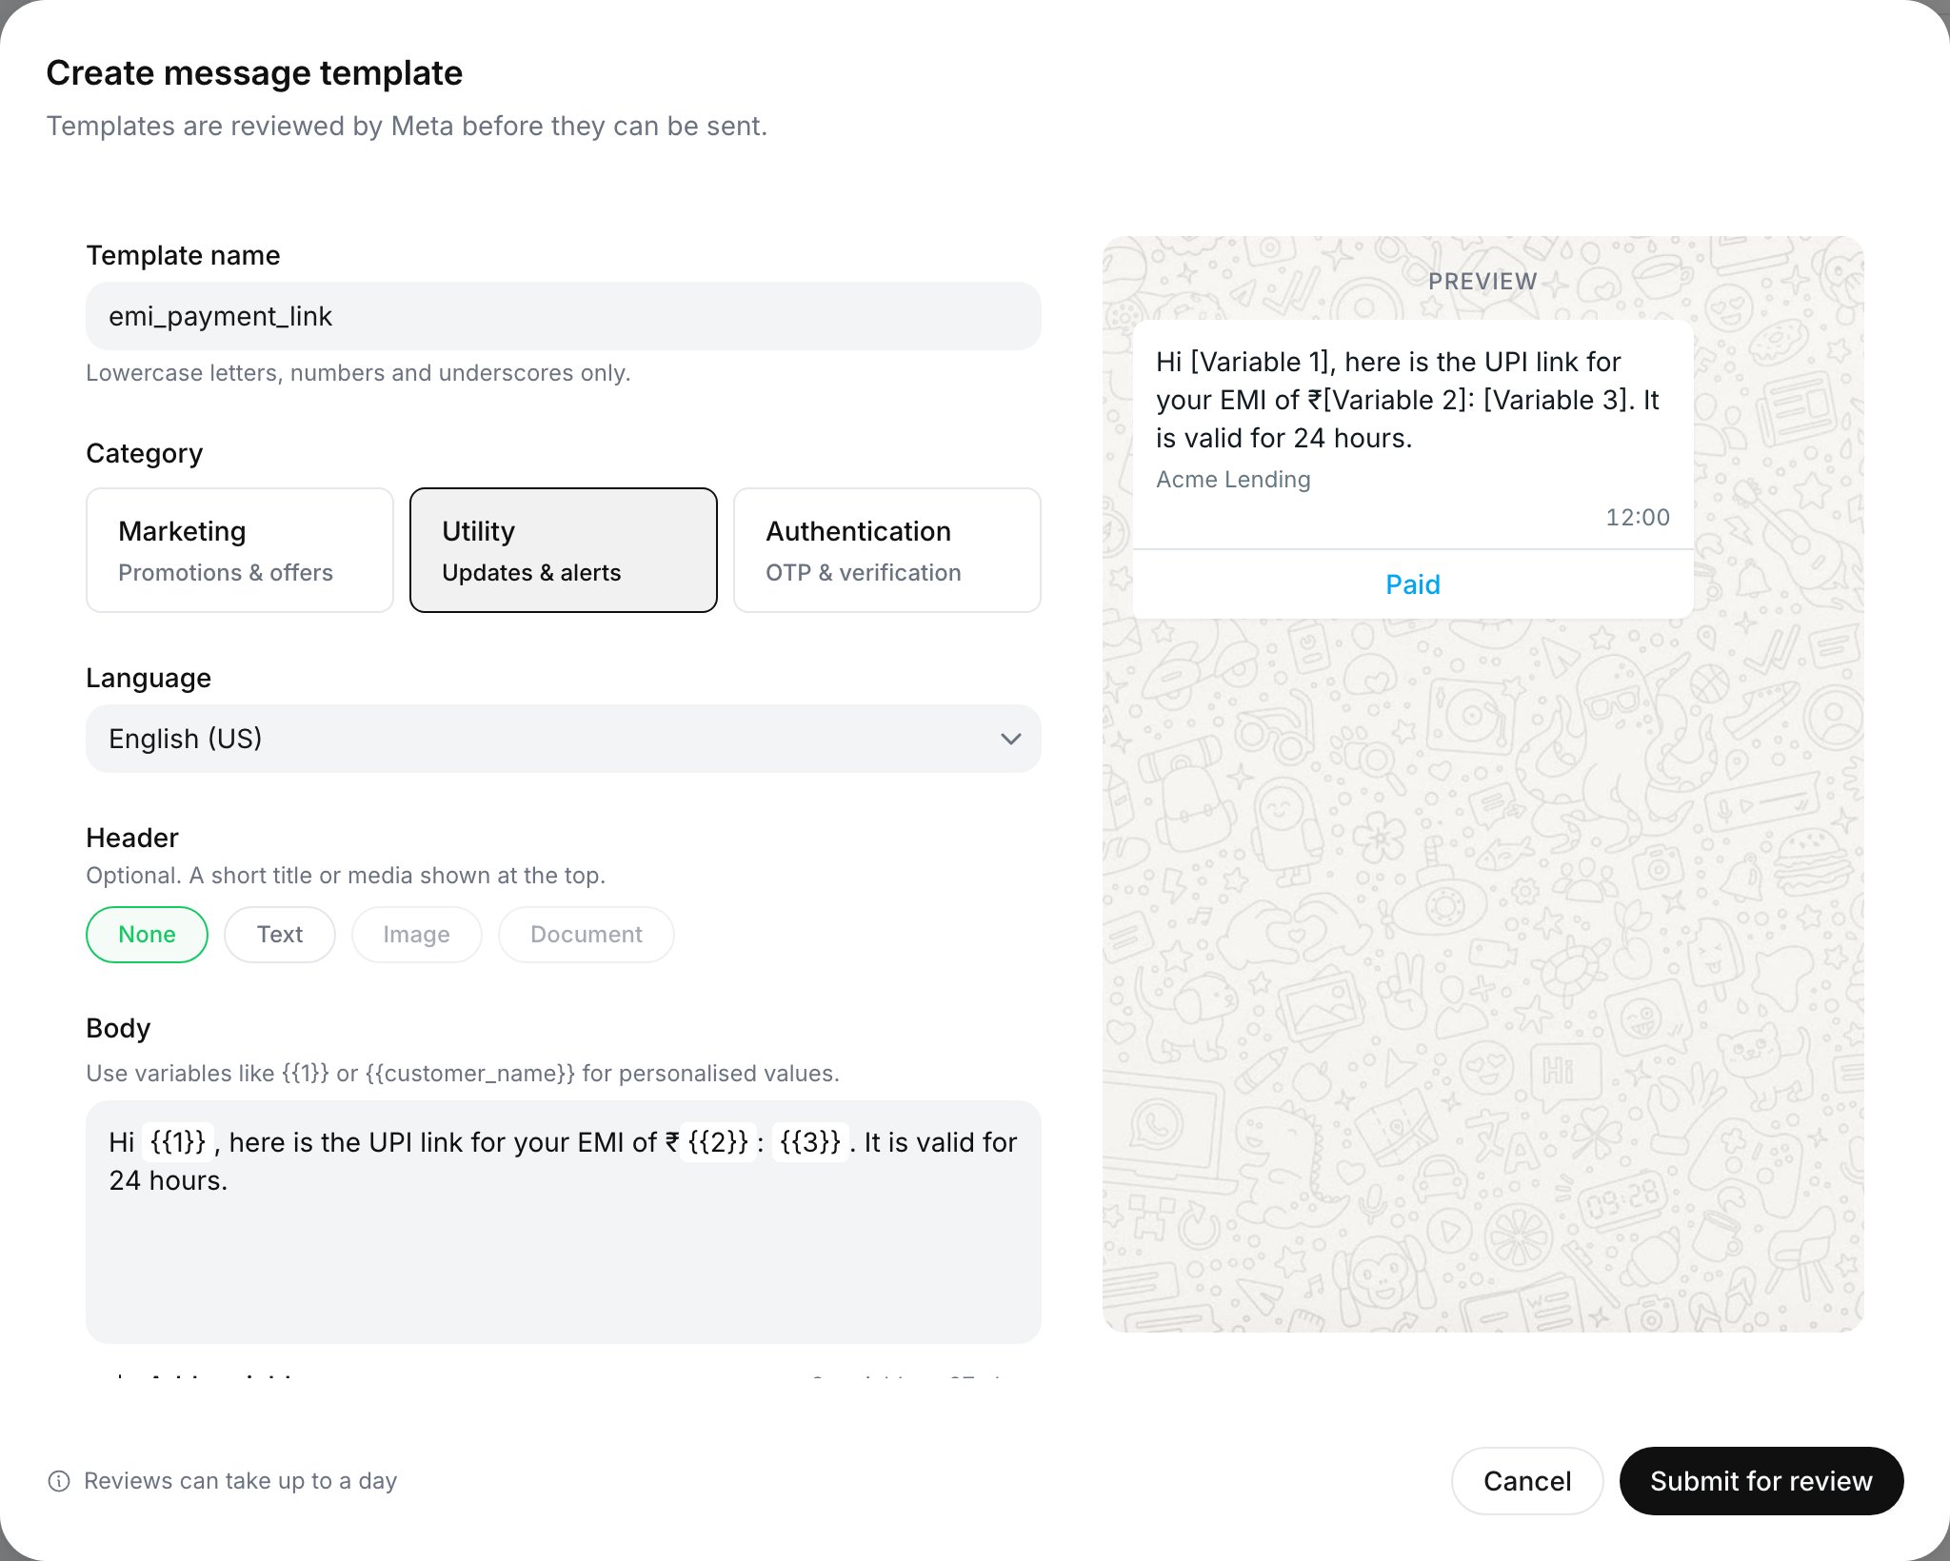Select the Authentication category card

point(887,550)
